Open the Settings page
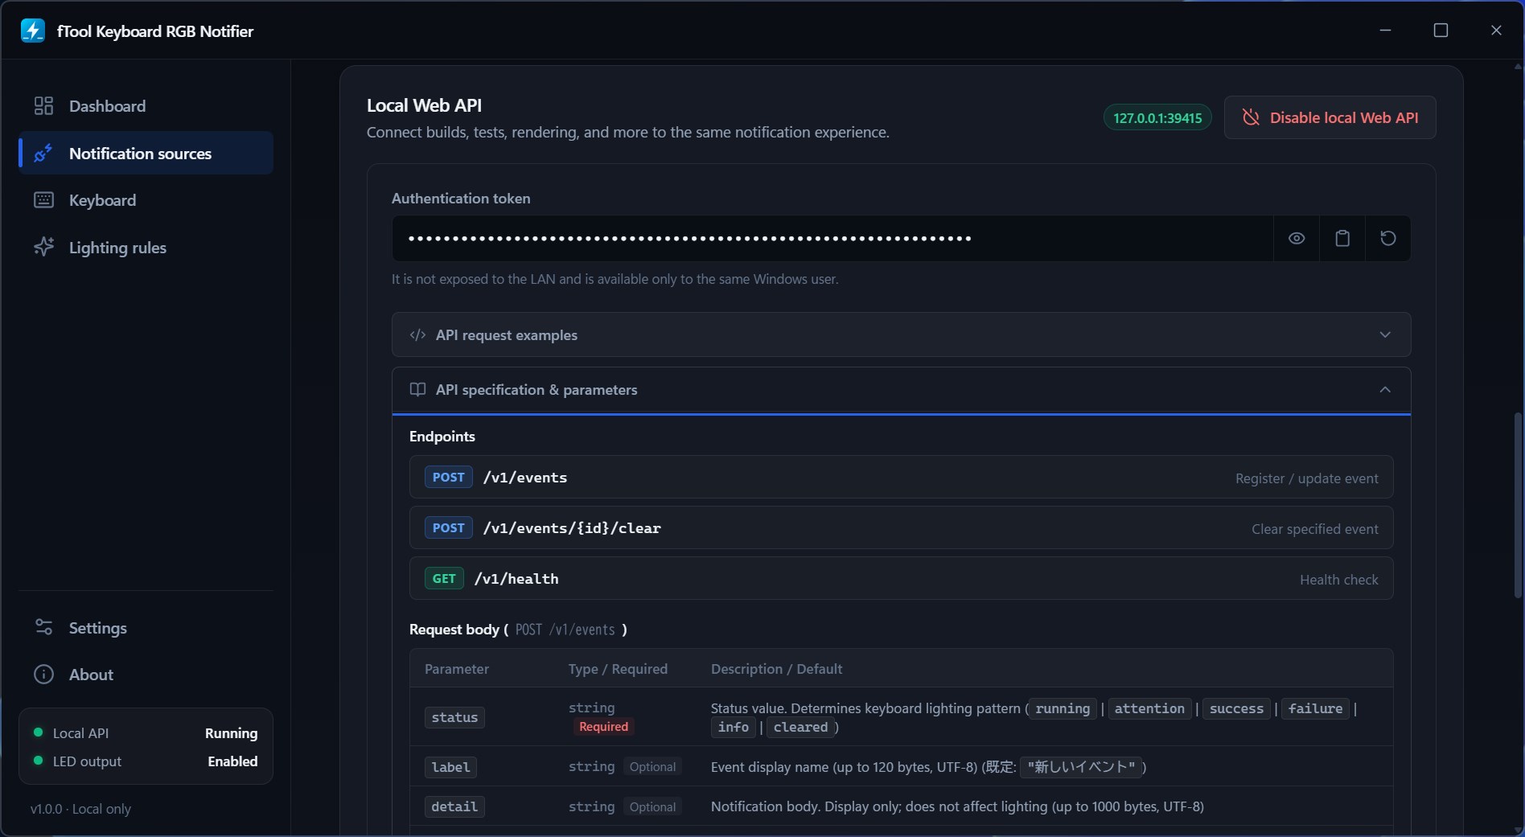Image resolution: width=1525 pixels, height=837 pixels. tap(146, 628)
